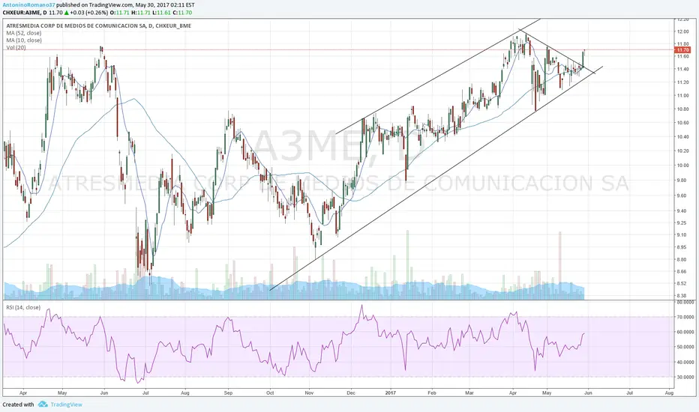Click the Dec label on time axis
This screenshot has width=699, height=412.
[351, 393]
